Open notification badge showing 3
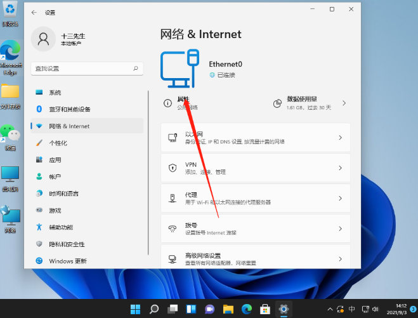The height and width of the screenshot is (318, 418). 413,309
